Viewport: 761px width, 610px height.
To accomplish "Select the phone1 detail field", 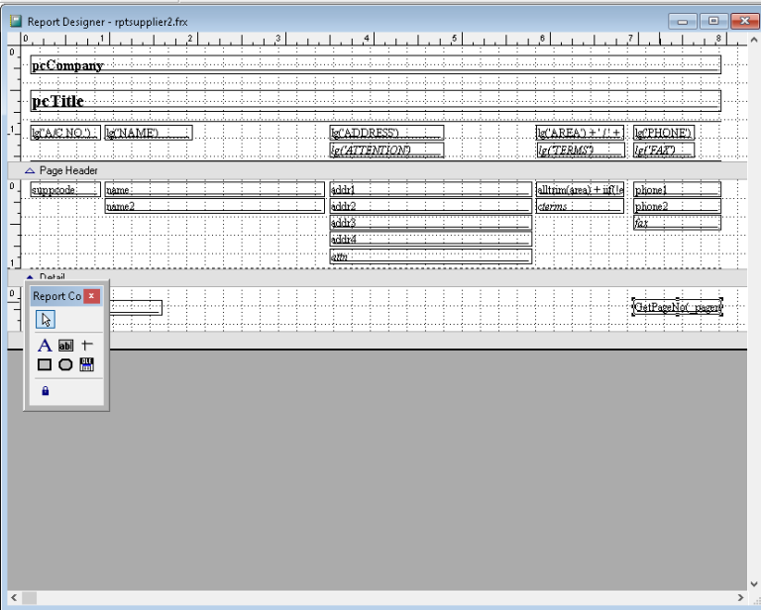I will [677, 189].
